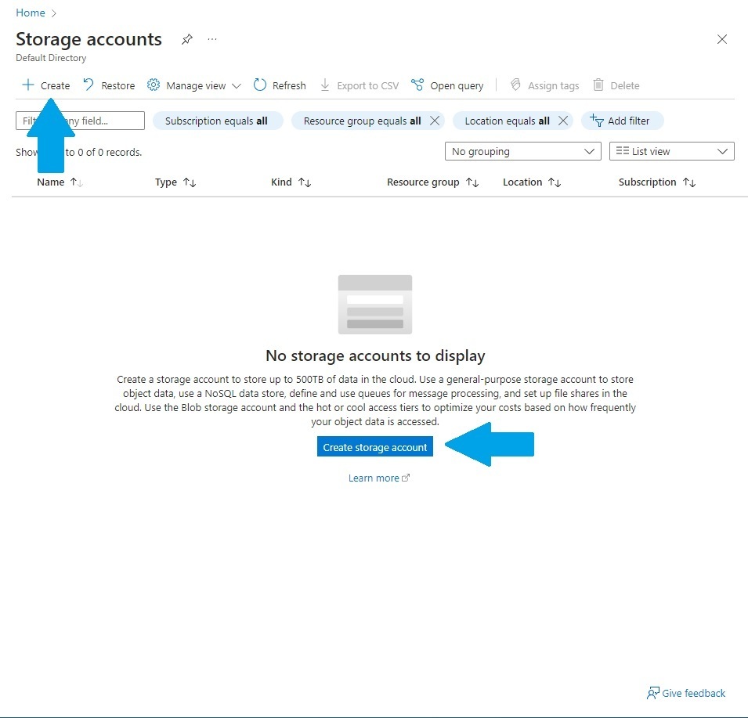The width and height of the screenshot is (748, 718).
Task: Open the ellipsis more options menu
Action: (212, 39)
